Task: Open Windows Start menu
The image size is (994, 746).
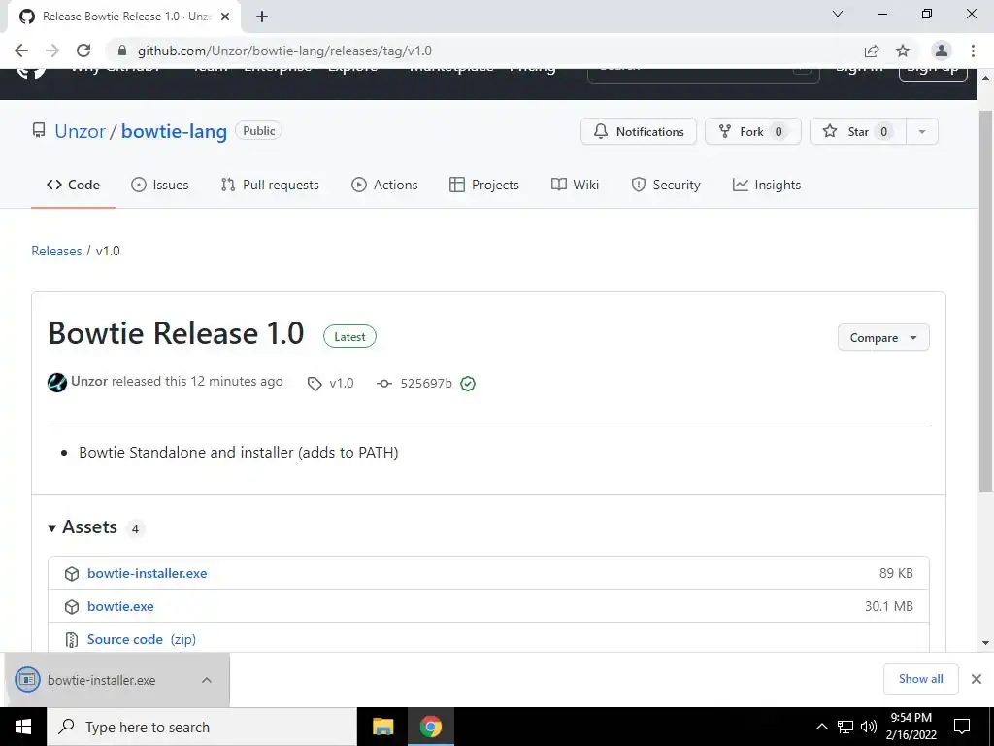Action: (x=23, y=727)
